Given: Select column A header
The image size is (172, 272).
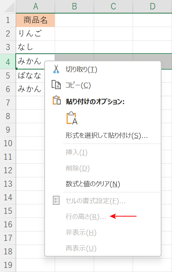Looking at the screenshot, I should tap(36, 6).
